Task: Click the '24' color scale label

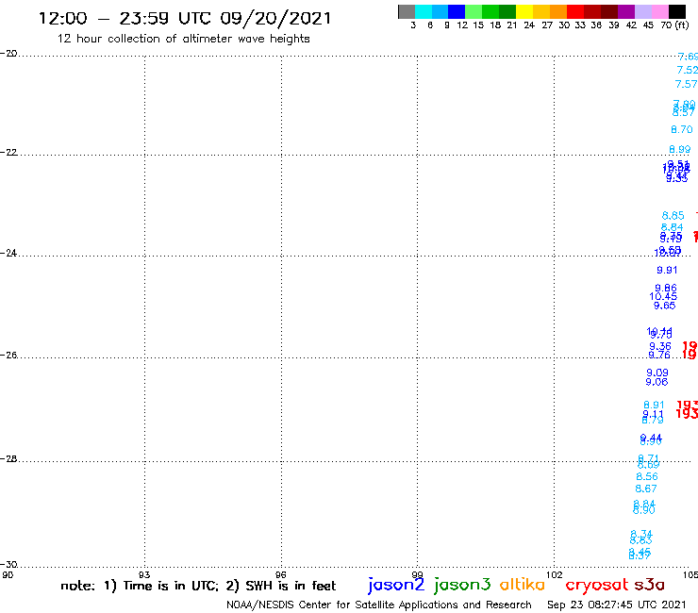Action: click(529, 25)
